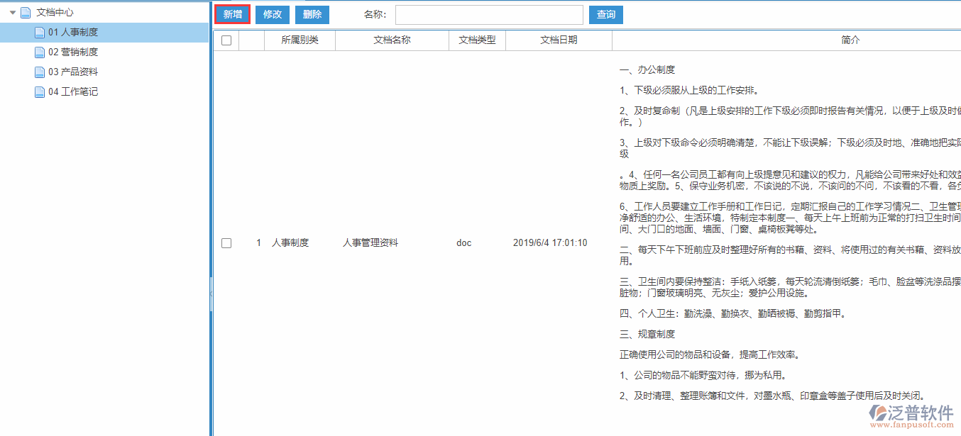Image resolution: width=961 pixels, height=436 pixels.
Task: Toggle the select-all checkbox in the table header
Action: [226, 40]
